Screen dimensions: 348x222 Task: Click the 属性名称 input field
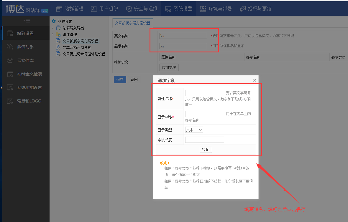point(204,93)
